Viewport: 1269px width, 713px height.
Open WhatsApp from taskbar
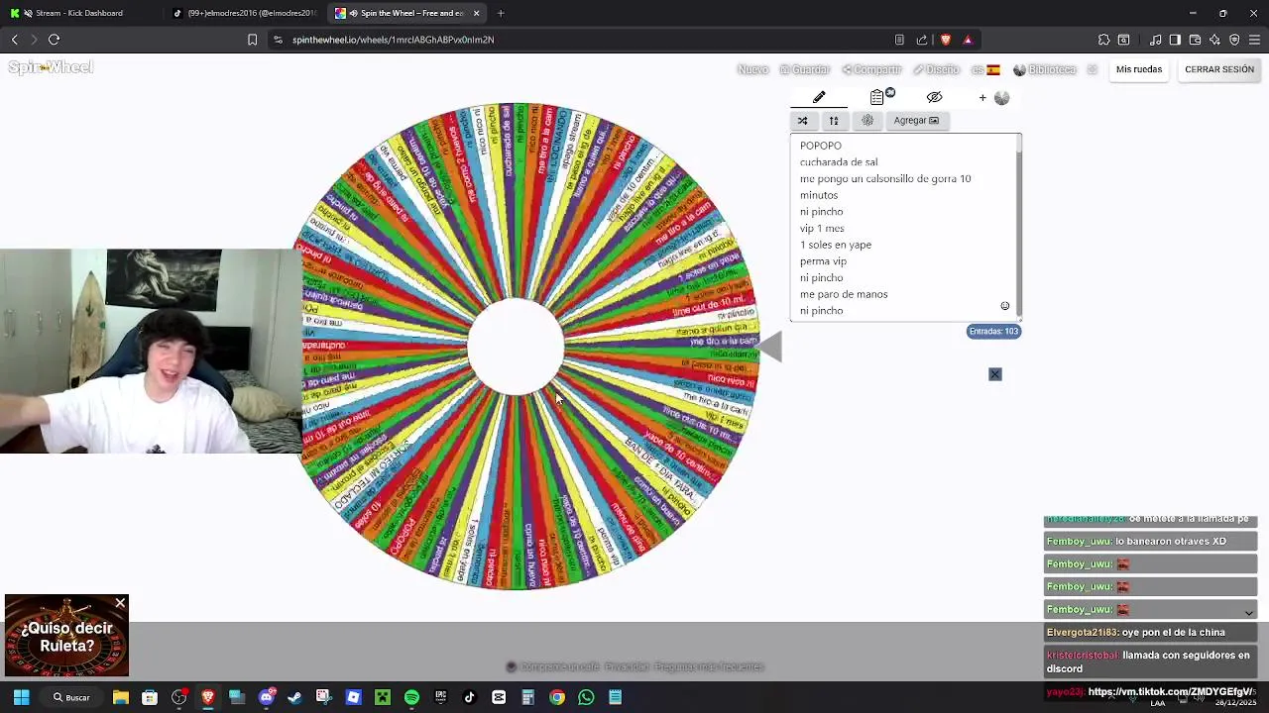[x=586, y=697]
